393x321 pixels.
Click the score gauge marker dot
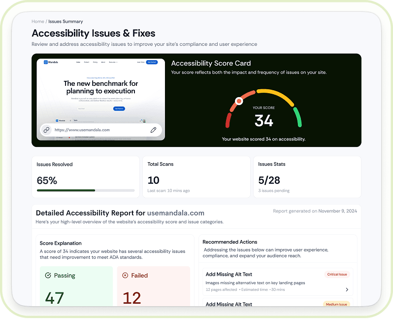239,101
